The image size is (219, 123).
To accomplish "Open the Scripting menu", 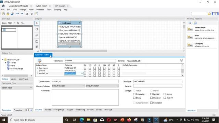I will (57, 10).
